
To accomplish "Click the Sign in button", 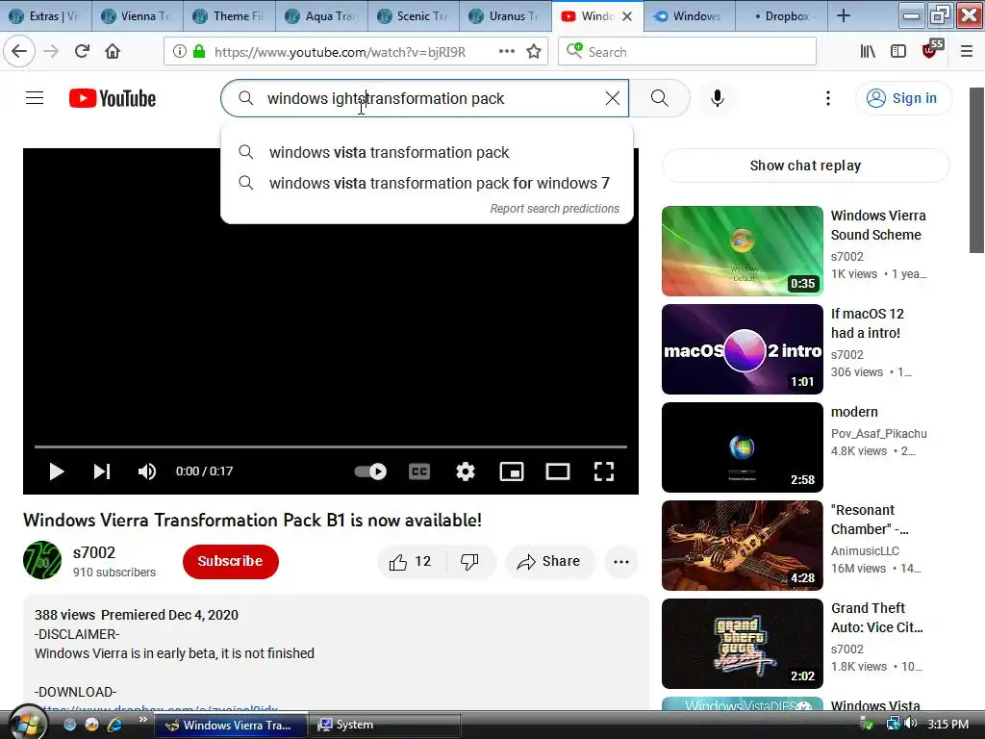I will click(x=903, y=98).
